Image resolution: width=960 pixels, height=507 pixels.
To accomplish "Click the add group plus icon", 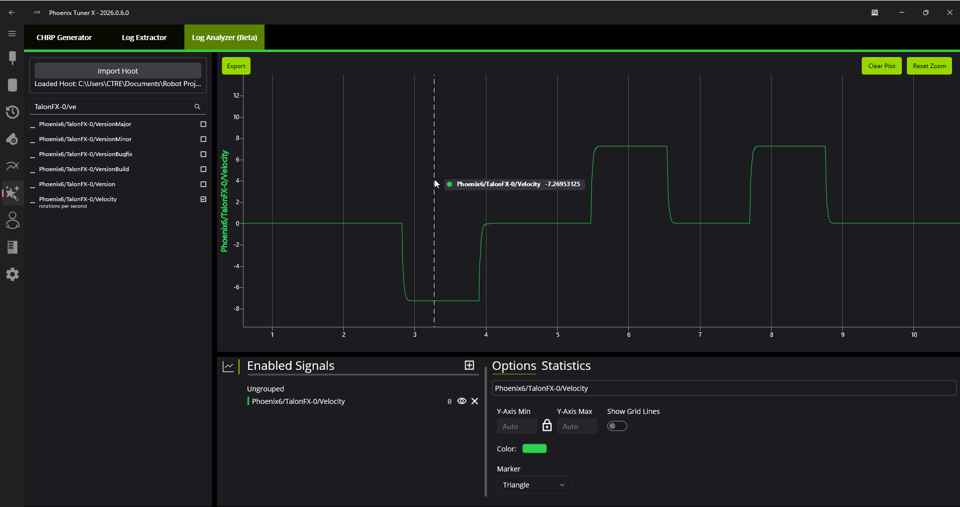I will 469,365.
